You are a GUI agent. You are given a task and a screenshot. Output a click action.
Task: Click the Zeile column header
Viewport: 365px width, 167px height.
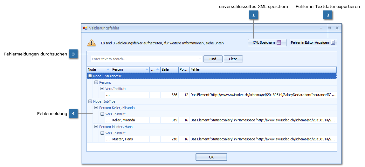point(169,69)
